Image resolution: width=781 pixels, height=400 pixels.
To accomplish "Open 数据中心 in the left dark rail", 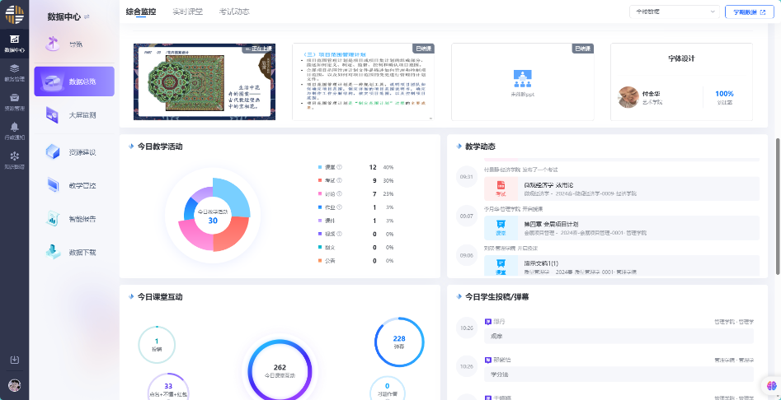I will 14,42.
